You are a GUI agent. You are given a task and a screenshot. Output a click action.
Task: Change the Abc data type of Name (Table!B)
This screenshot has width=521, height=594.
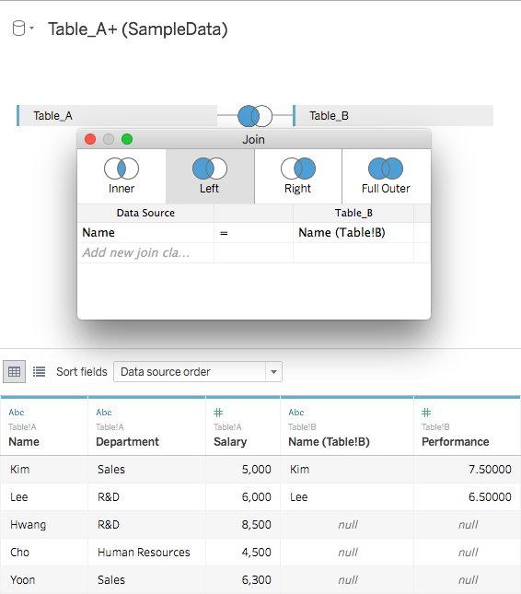pos(296,413)
